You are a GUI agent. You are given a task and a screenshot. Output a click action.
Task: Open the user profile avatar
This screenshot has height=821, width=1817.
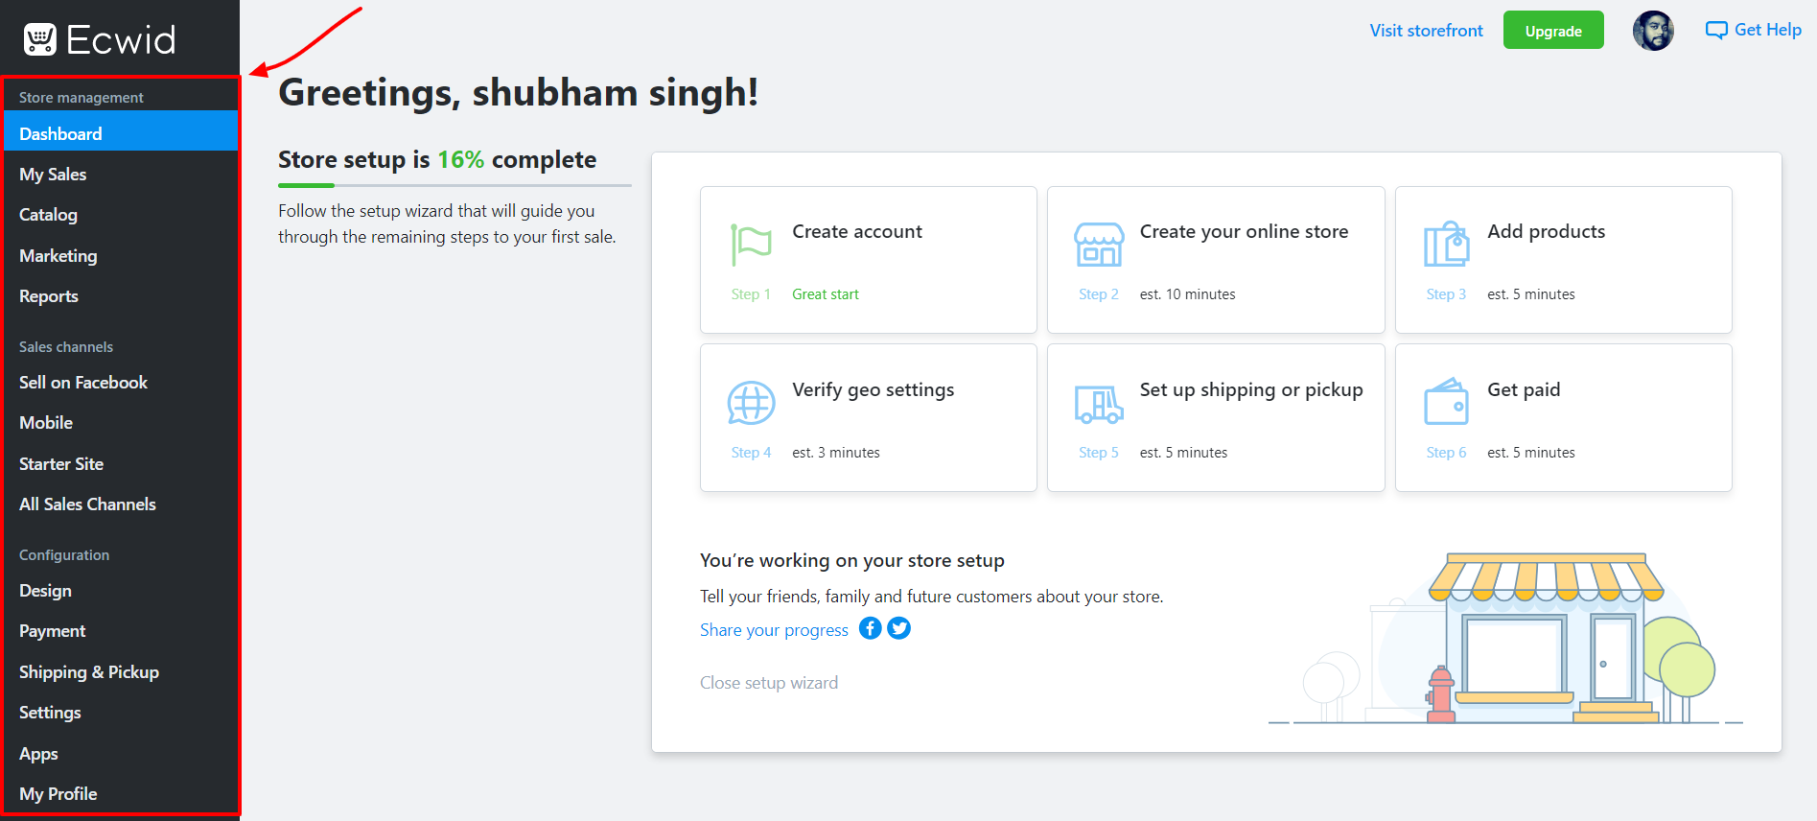pos(1653,31)
